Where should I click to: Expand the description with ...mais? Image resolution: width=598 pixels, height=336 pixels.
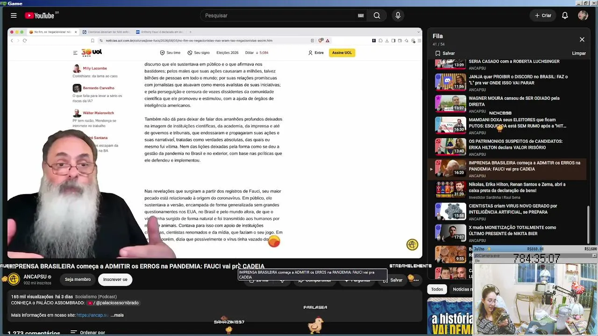tap(117, 315)
